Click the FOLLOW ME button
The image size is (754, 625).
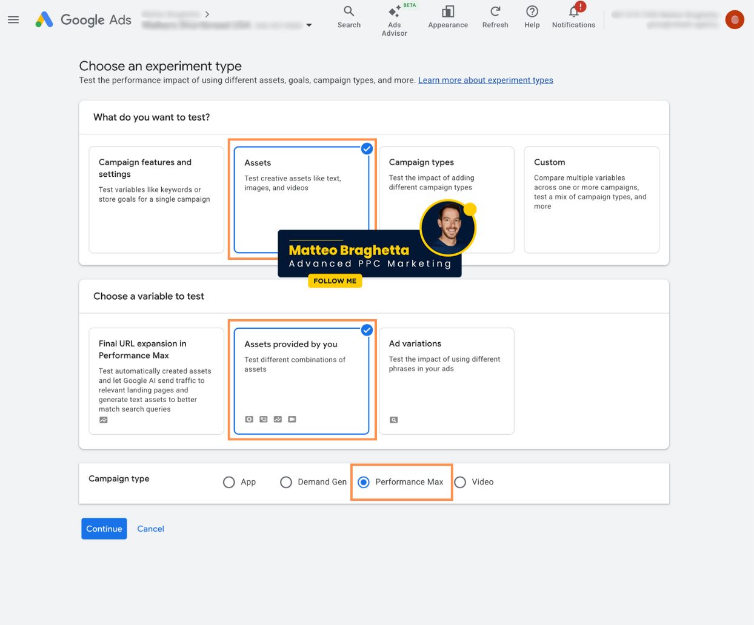click(335, 280)
